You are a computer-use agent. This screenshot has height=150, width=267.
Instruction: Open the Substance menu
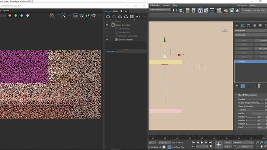[x=155, y=5]
